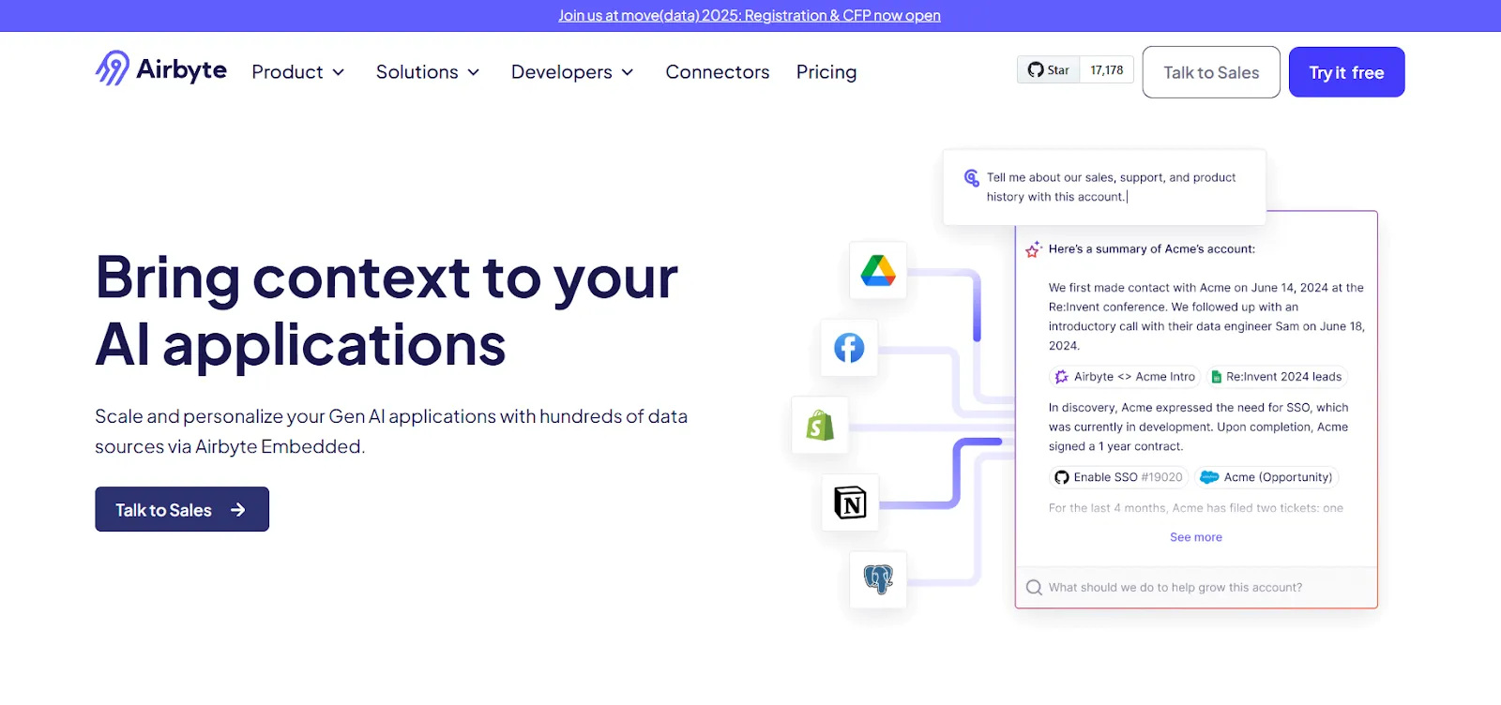Image resolution: width=1501 pixels, height=705 pixels.
Task: Click Talk to Sales in the header
Action: click(1211, 72)
